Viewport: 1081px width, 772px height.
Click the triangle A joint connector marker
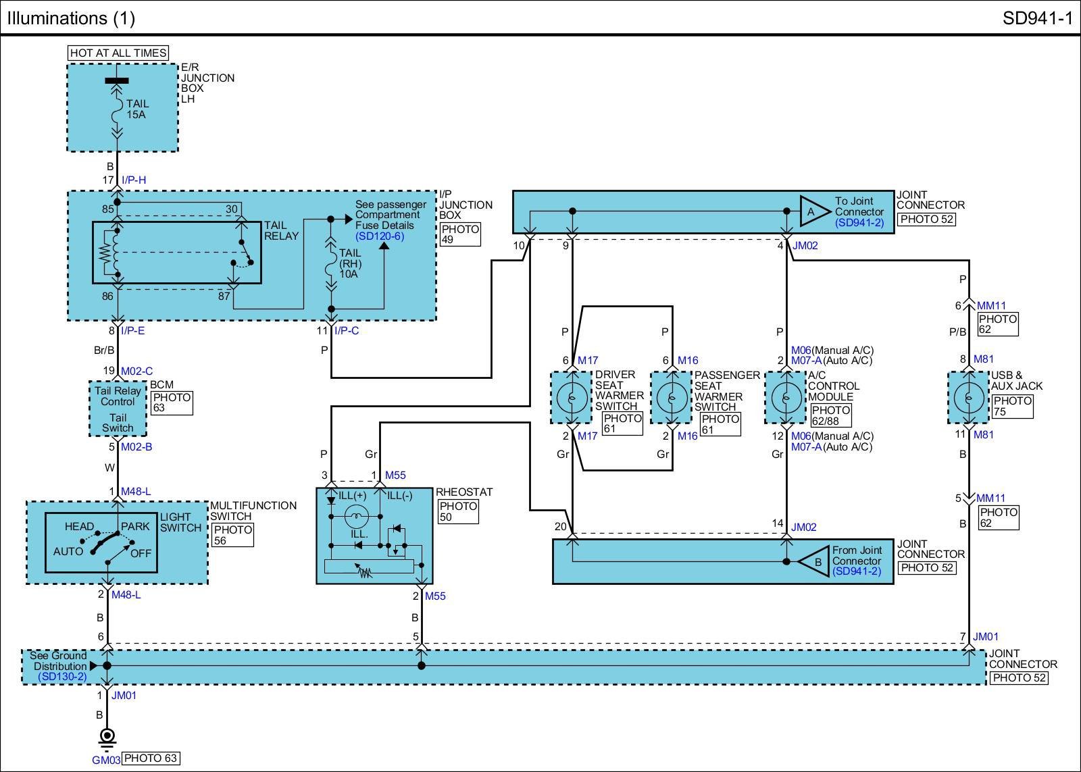(813, 211)
